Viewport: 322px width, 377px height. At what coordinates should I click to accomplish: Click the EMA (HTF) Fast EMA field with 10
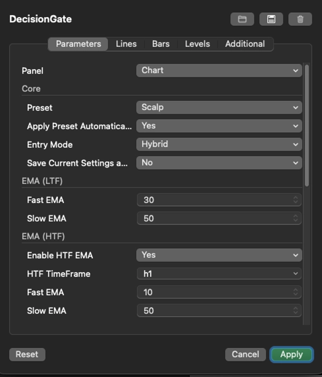(215, 292)
